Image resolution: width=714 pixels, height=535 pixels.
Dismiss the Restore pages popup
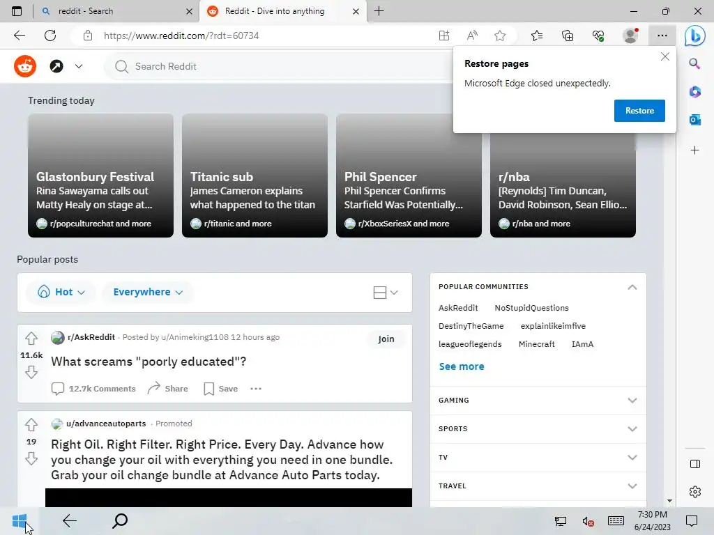[x=664, y=56]
